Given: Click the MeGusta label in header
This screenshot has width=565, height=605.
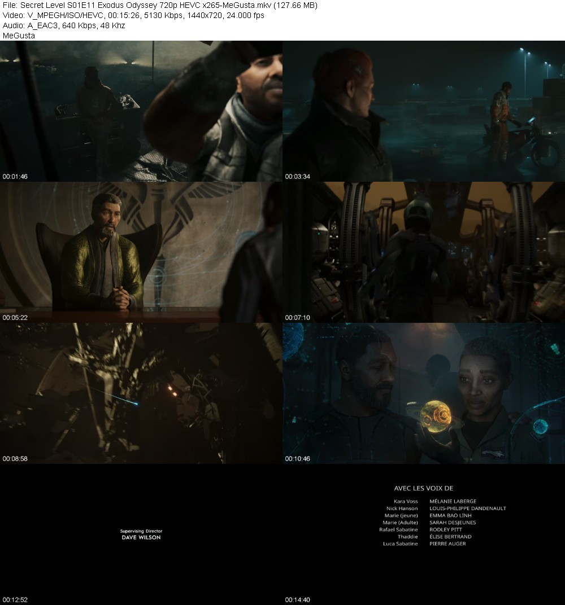Looking at the screenshot, I should pyautogui.click(x=19, y=36).
